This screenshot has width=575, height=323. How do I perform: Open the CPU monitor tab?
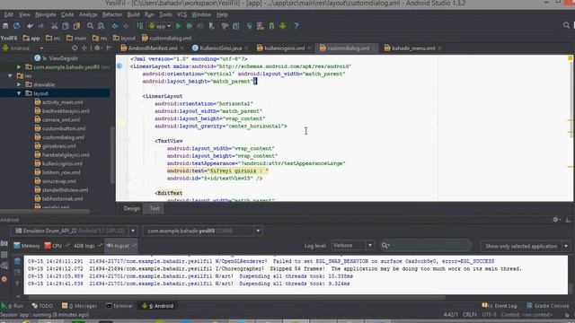point(56,246)
